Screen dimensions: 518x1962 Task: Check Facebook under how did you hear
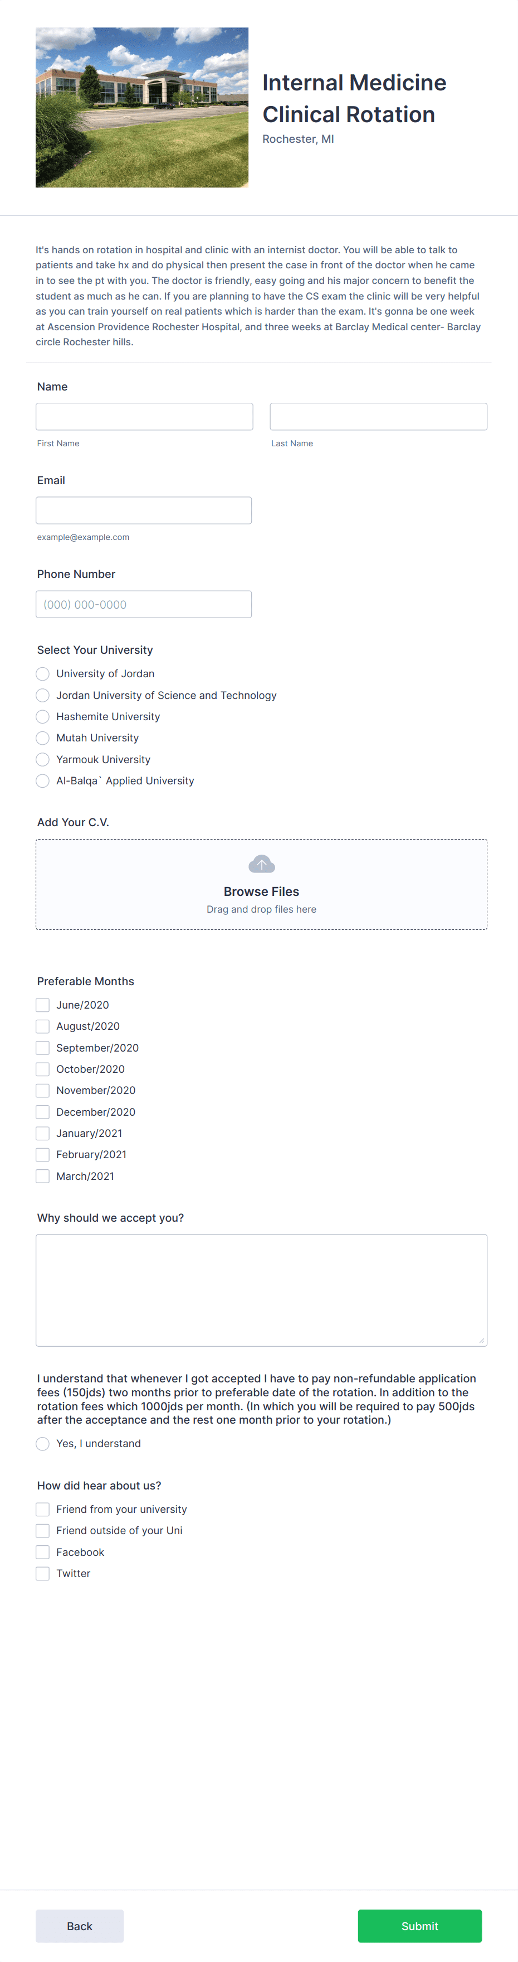[42, 1551]
